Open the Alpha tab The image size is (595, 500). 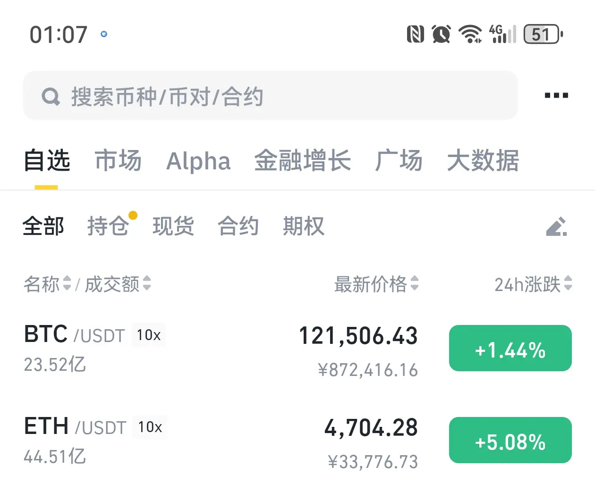click(198, 161)
